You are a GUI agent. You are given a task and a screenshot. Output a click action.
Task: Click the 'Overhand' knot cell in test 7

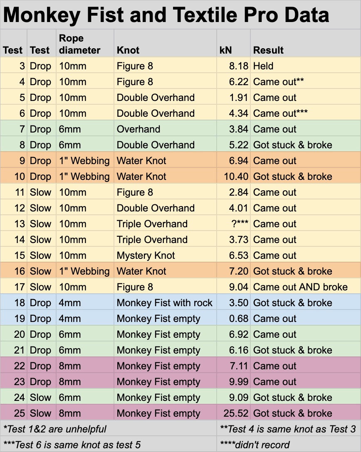pos(165,129)
